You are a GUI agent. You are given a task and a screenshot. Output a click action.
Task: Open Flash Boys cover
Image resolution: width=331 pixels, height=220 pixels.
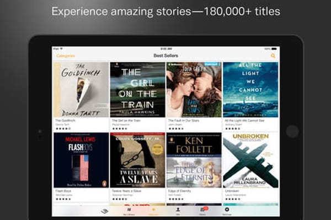81,160
